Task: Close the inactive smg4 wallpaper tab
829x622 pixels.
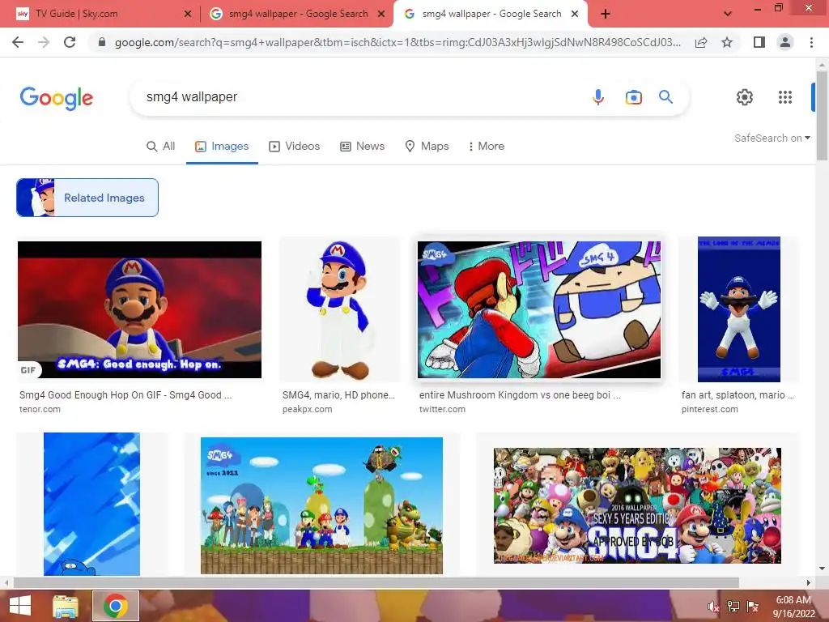Action: [381, 15]
